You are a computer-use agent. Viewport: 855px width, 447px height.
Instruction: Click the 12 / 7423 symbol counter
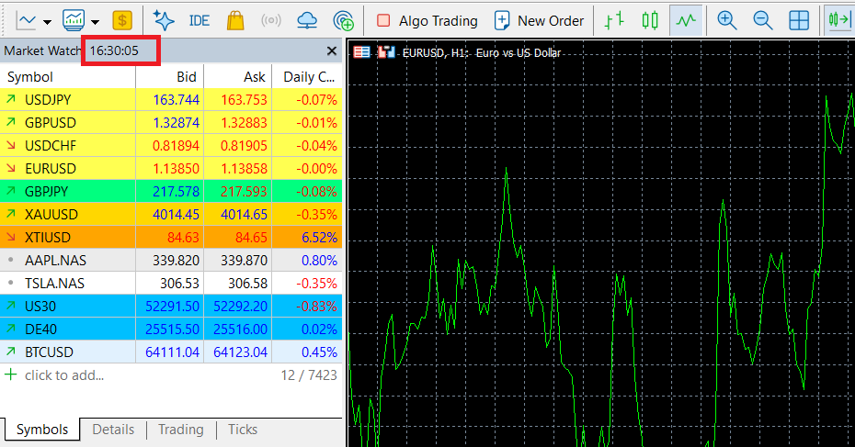(x=309, y=375)
